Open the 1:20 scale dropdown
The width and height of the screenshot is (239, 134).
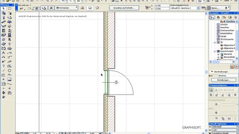224,130
